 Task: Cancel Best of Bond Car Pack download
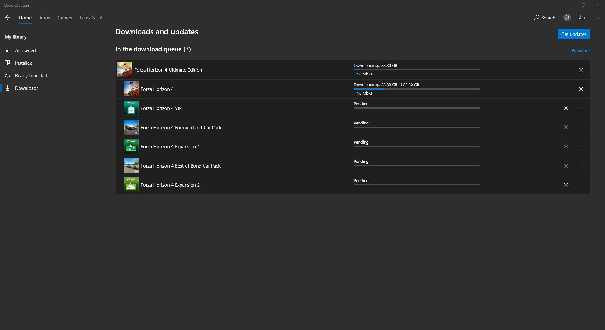(566, 166)
